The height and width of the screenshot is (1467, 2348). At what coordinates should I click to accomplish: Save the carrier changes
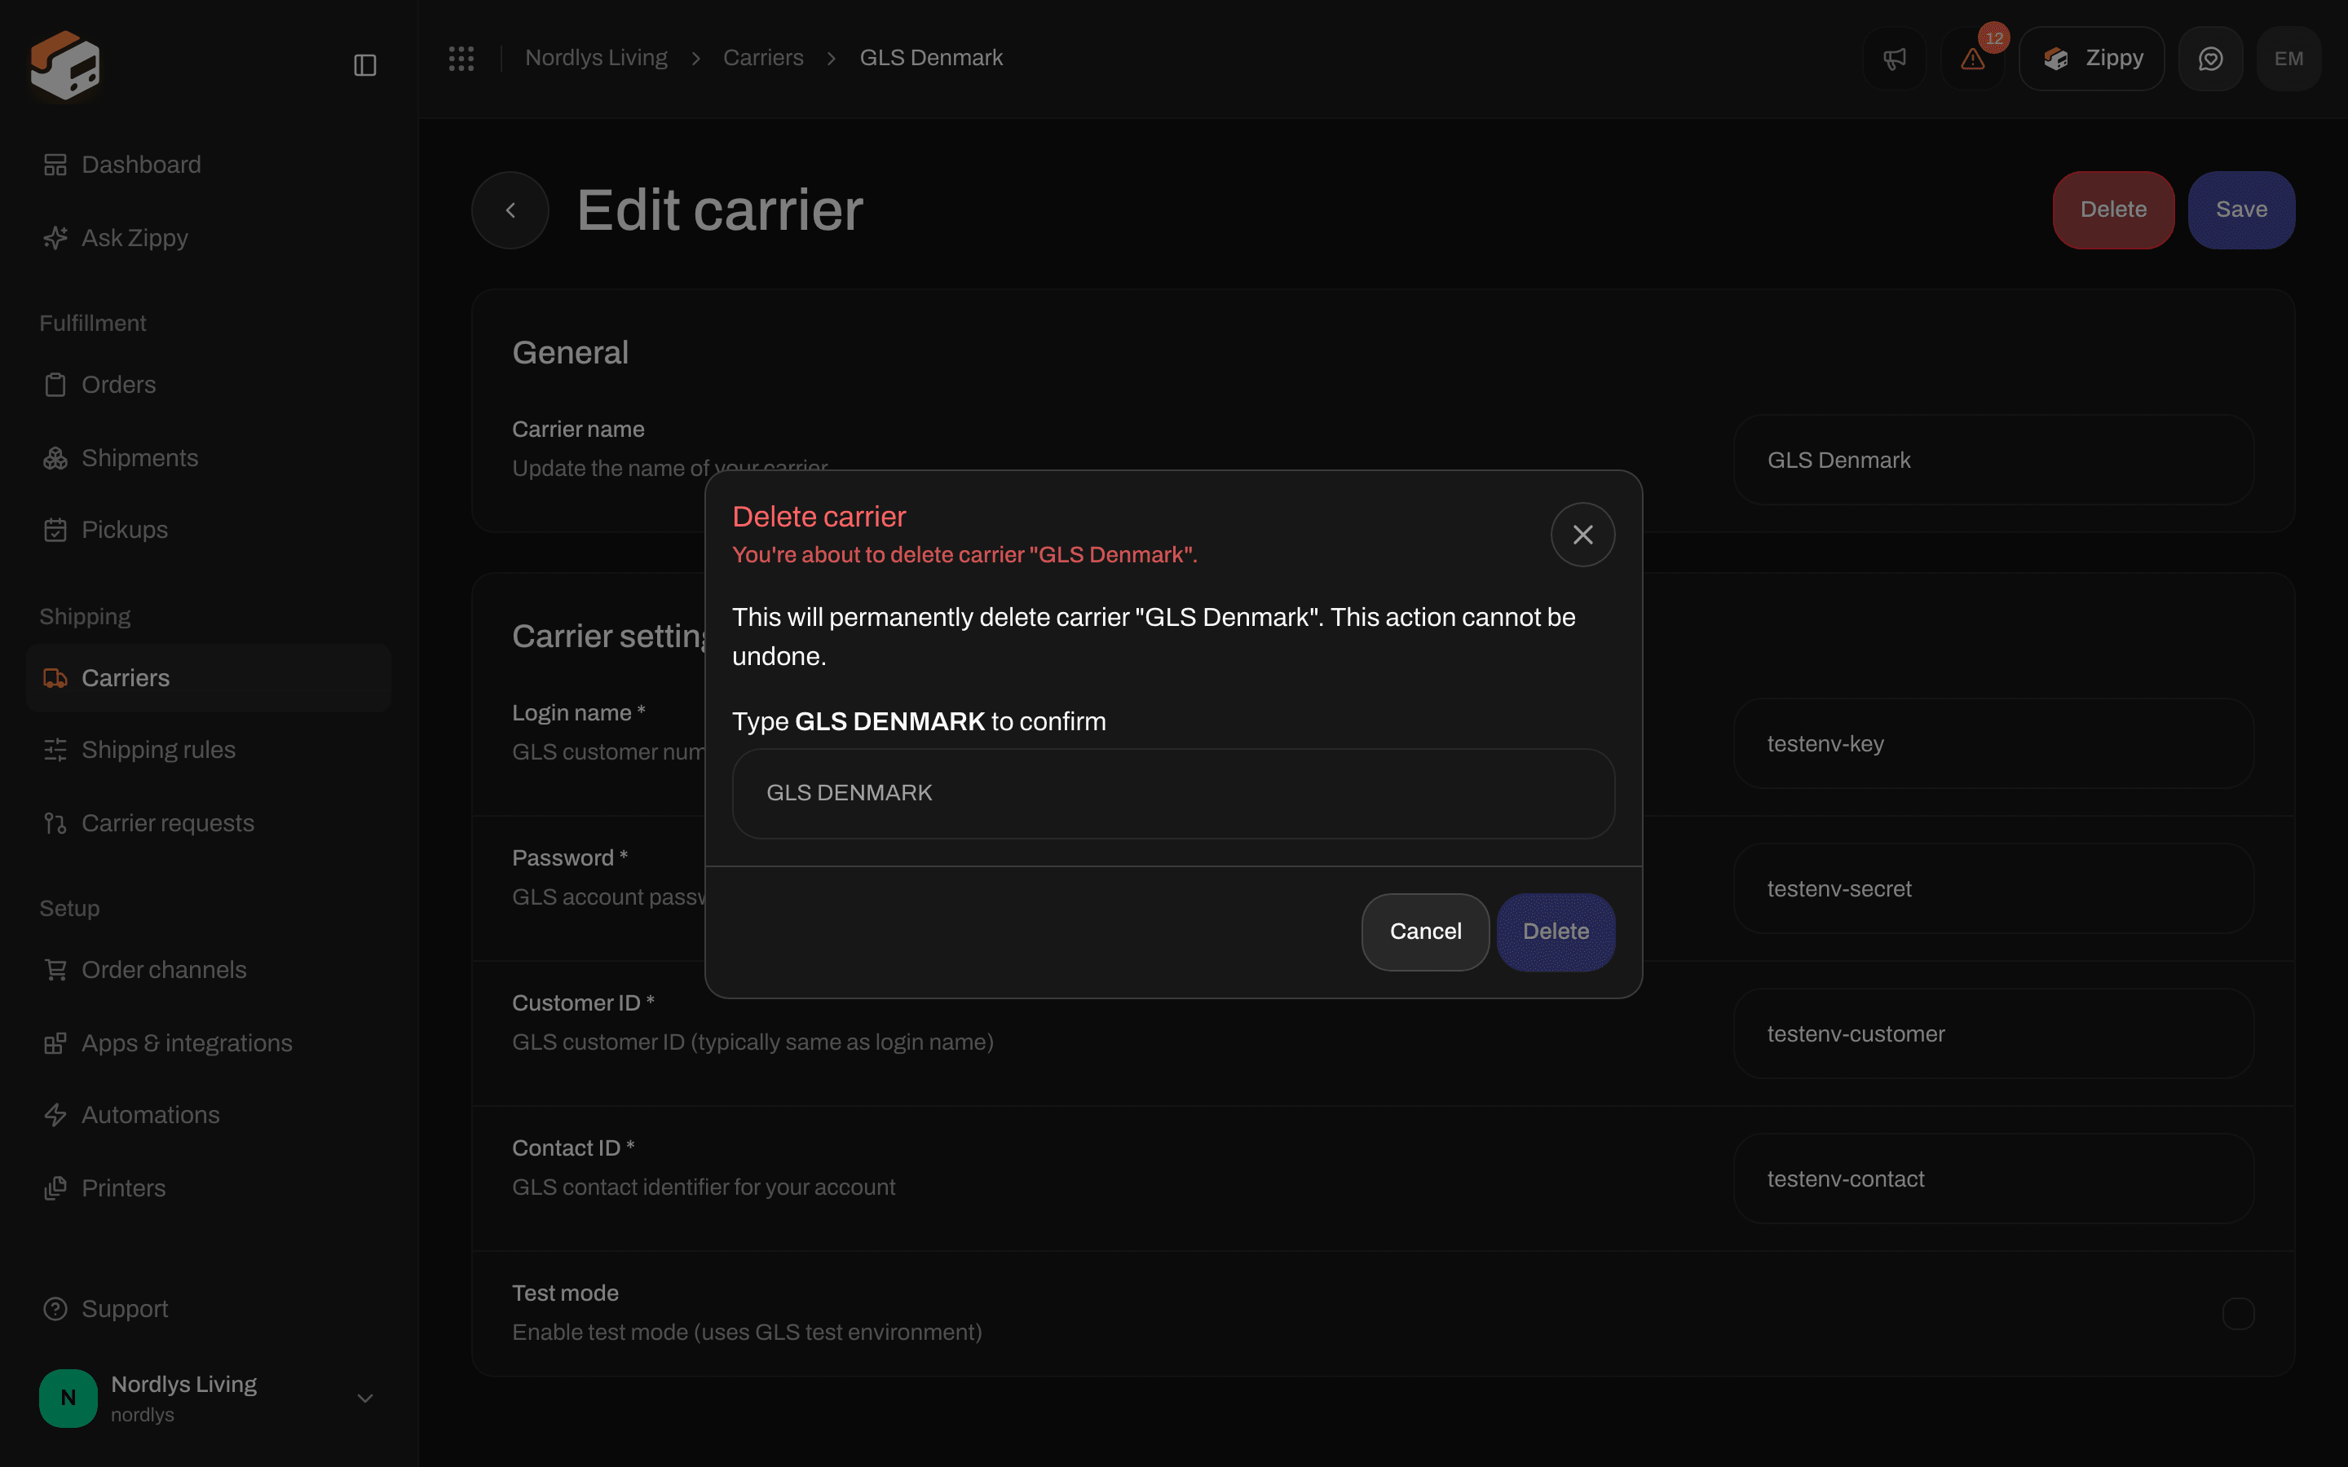click(2241, 209)
